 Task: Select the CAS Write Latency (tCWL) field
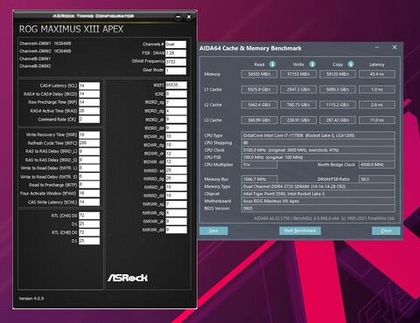pyautogui.click(x=89, y=202)
